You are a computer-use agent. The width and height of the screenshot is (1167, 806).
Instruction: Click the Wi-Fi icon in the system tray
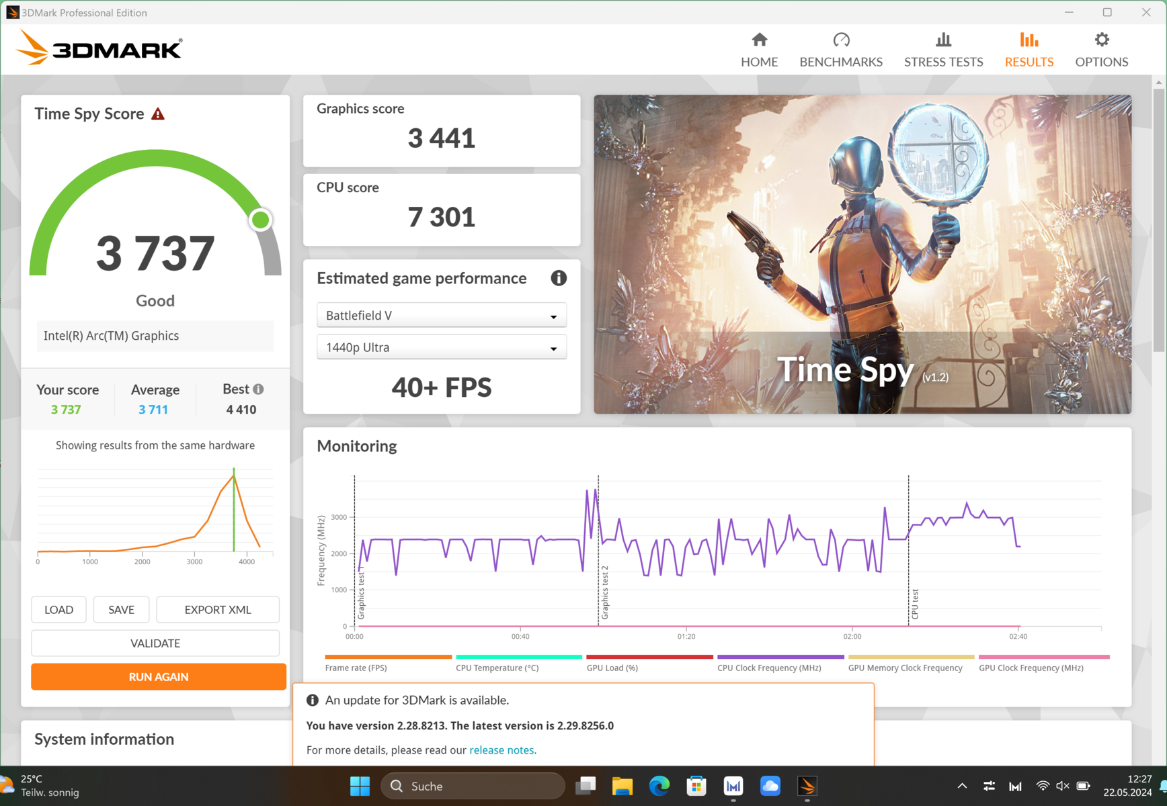tap(1043, 786)
